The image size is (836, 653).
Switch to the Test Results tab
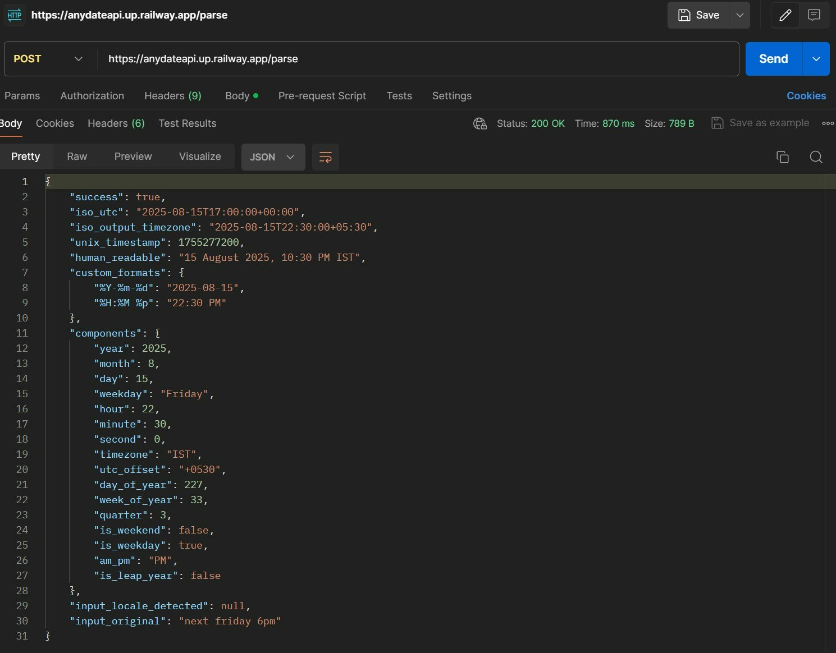188,123
